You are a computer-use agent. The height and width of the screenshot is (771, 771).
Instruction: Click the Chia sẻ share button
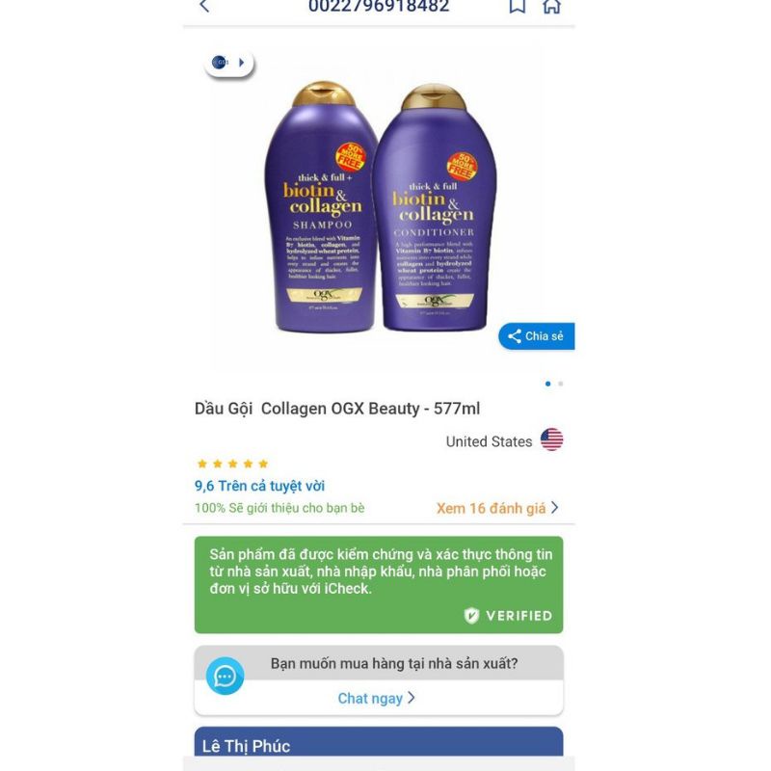[x=537, y=336]
